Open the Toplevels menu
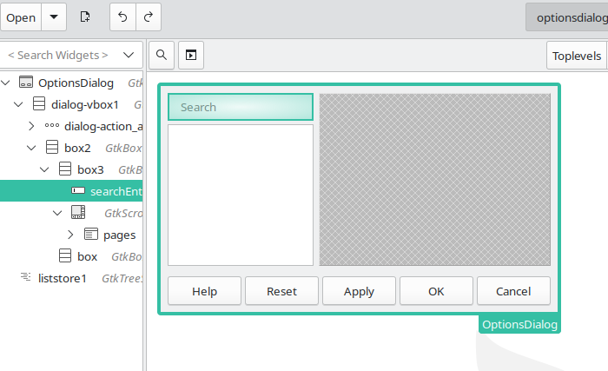 (576, 56)
